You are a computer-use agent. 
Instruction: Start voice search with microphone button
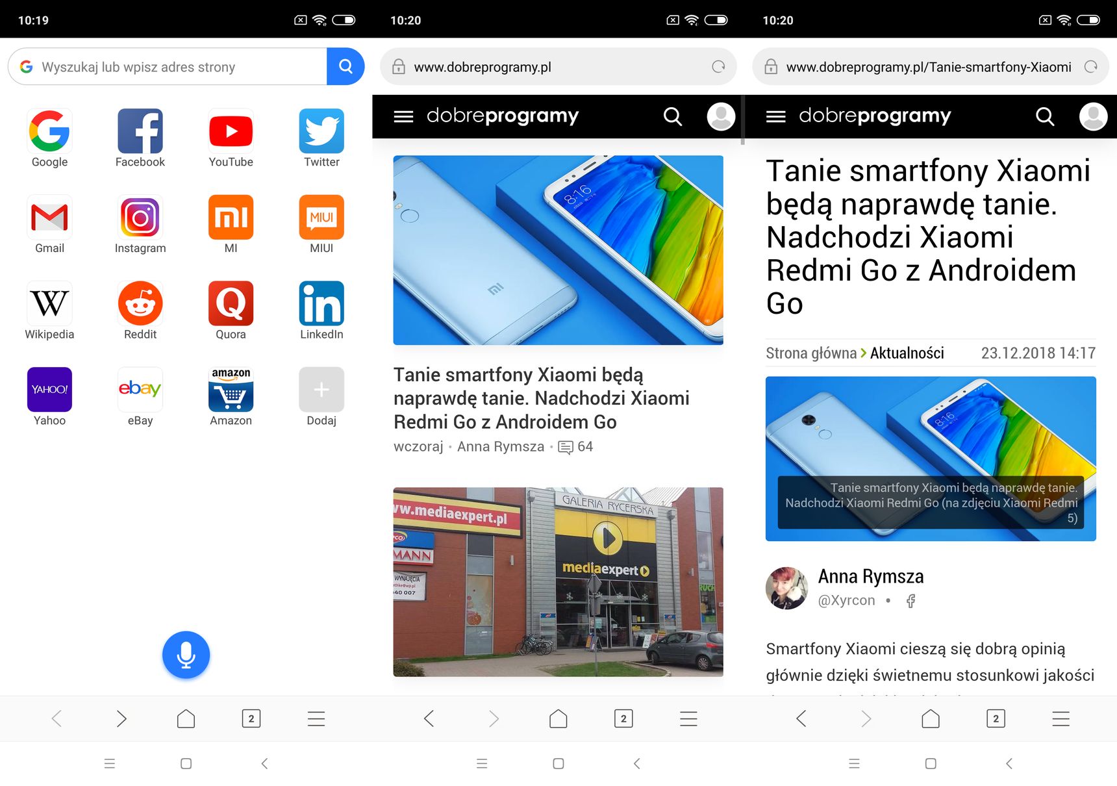pos(186,655)
